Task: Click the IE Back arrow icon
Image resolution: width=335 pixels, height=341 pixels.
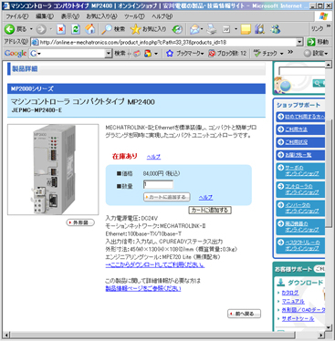Action: coord(9,29)
